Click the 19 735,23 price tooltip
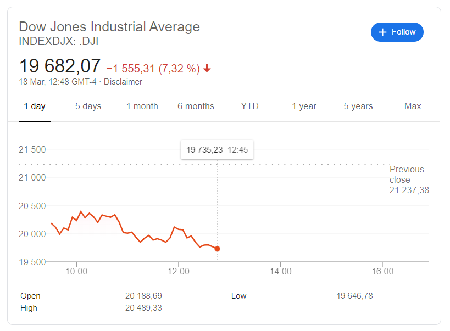This screenshot has height=331, width=450. (x=216, y=150)
